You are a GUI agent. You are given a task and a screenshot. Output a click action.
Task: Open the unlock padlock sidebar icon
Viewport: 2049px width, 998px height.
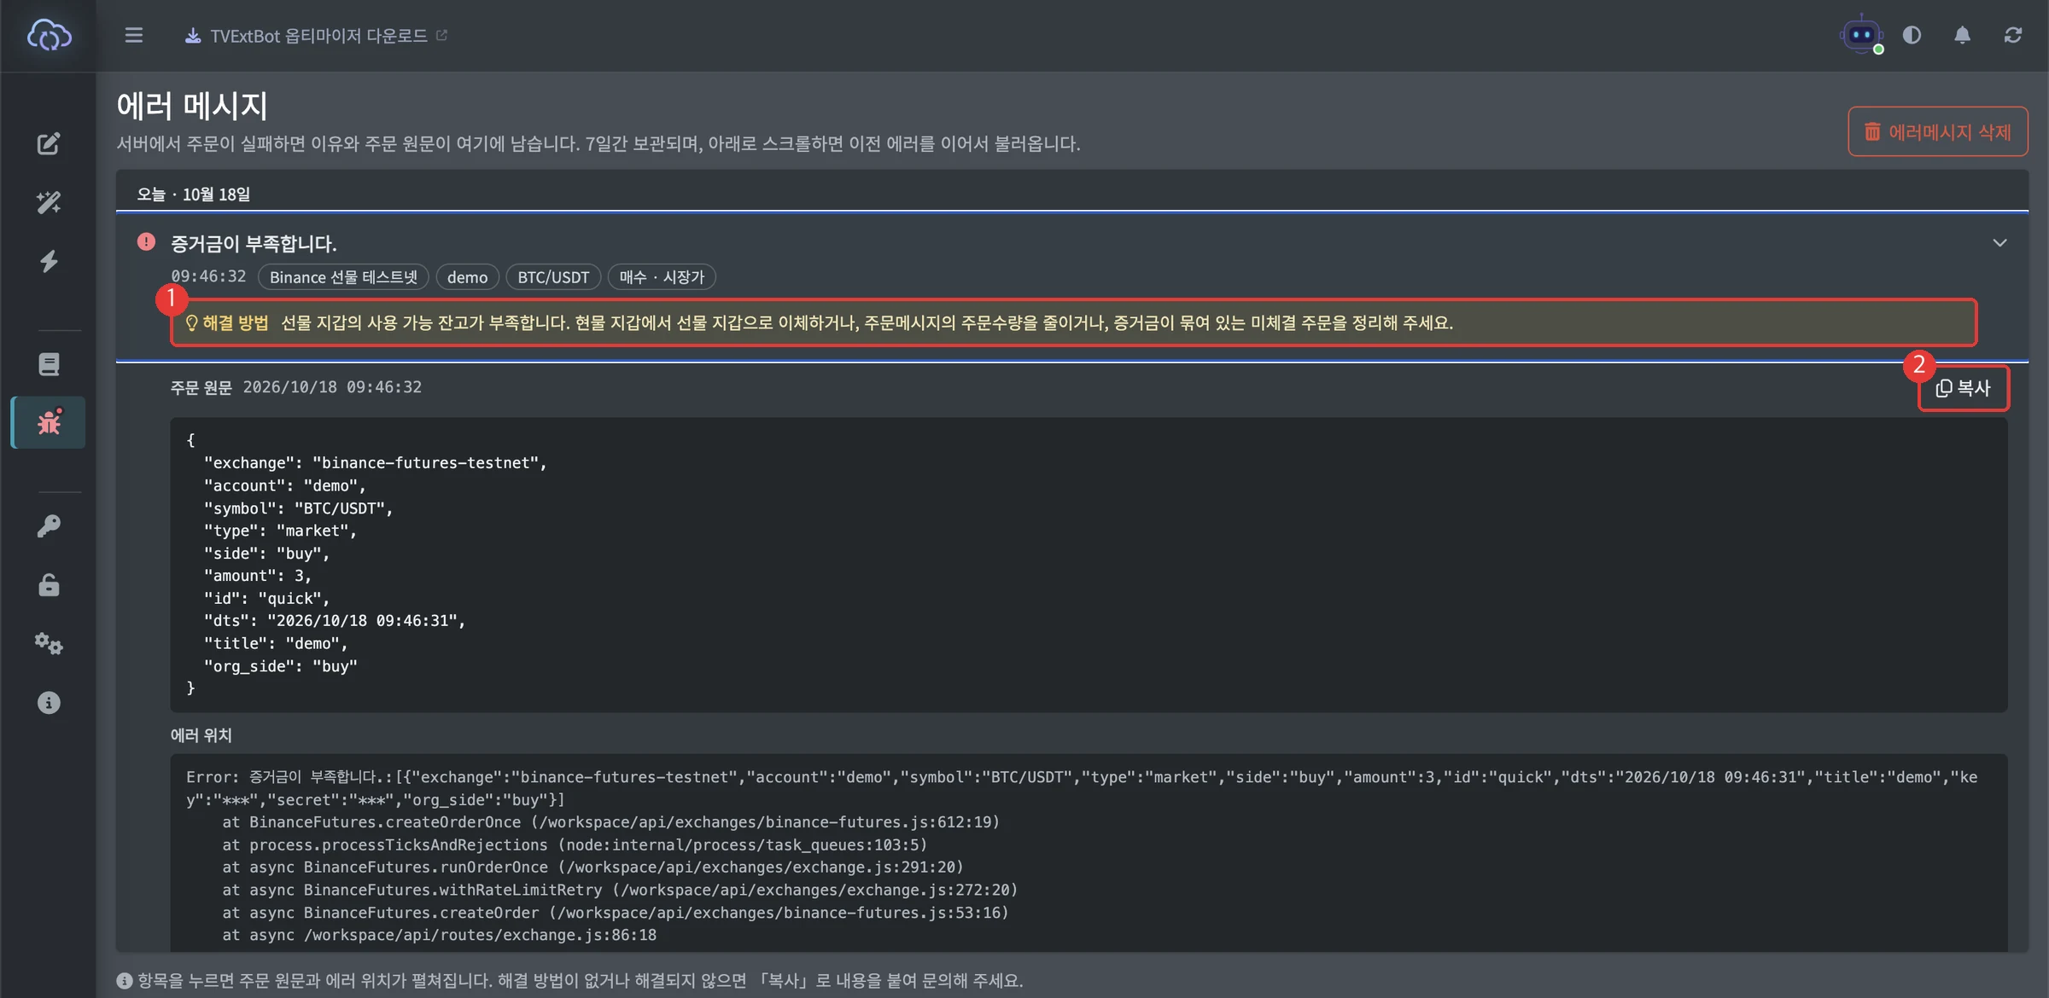[49, 585]
